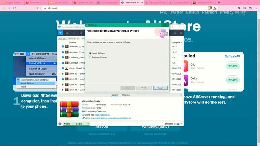Sort by the Agregada column header
Image resolution: width=260 pixels, height=146 pixels.
tap(177, 43)
